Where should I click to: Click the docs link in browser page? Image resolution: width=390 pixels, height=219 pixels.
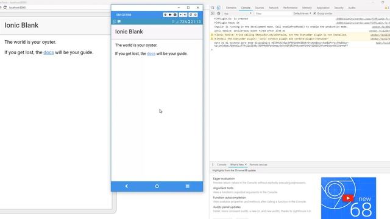pos(49,52)
